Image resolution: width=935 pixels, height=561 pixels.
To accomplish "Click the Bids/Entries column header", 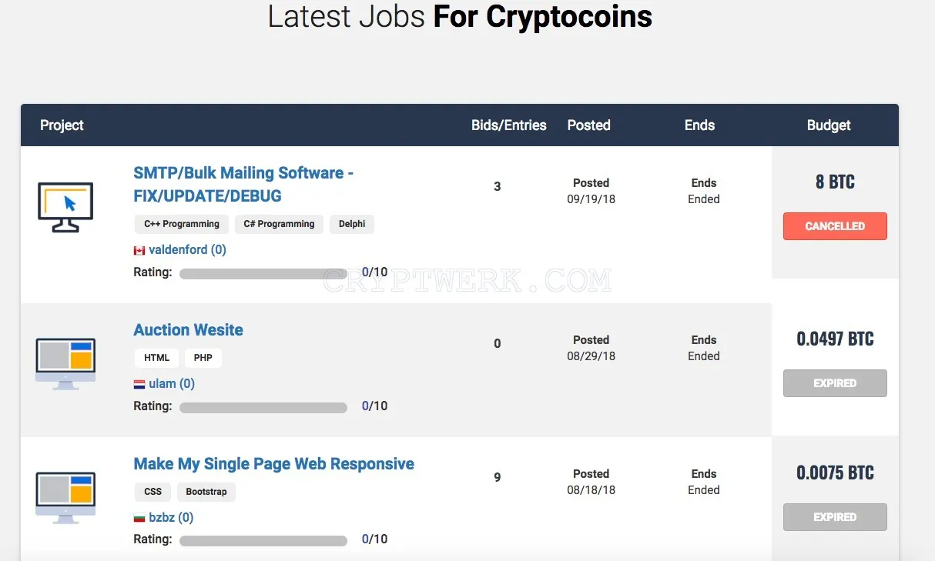I will (x=509, y=125).
